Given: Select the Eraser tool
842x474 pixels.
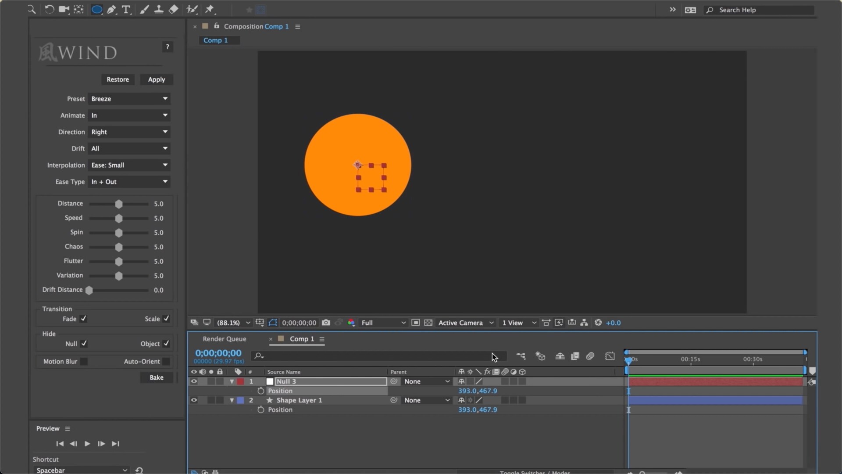Looking at the screenshot, I should coord(174,10).
